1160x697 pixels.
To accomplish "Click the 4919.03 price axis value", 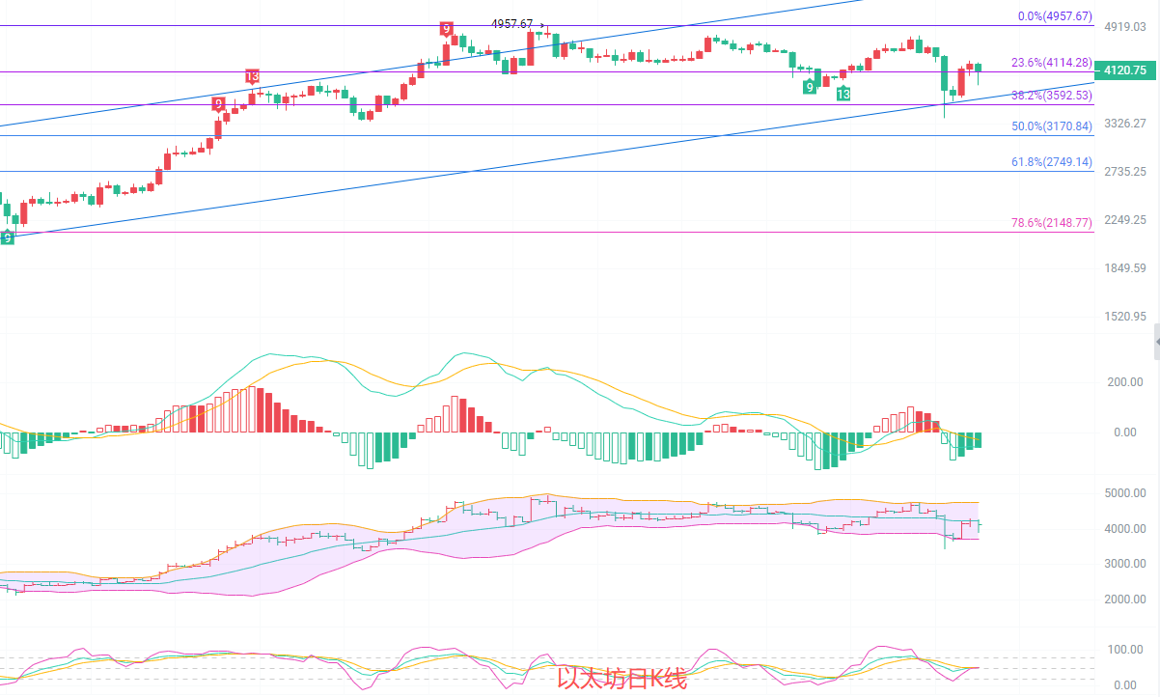I will click(1125, 27).
